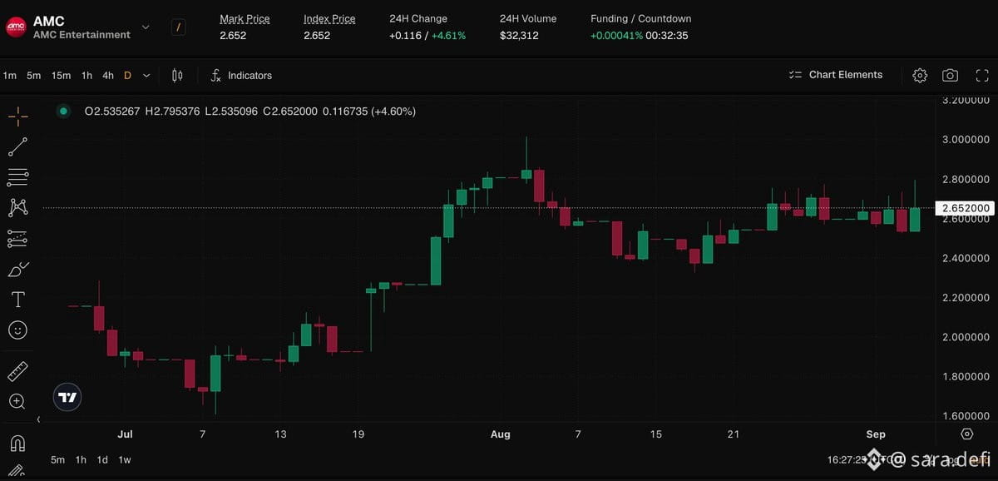This screenshot has height=481, width=998.
Task: Open the candlestick chart type selector
Action: coord(177,76)
